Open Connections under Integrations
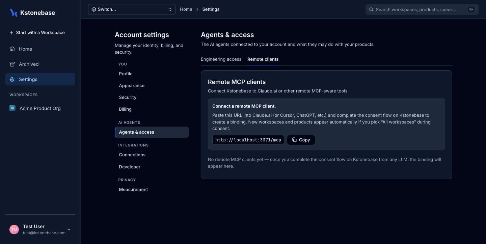Screen dimensions: 486x244 tap(152, 155)
